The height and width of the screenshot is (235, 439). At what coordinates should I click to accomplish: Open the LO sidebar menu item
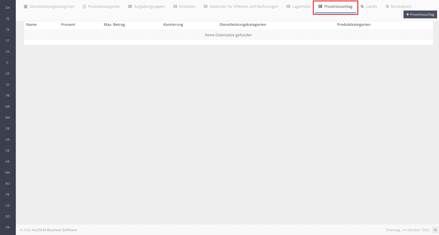click(x=8, y=206)
